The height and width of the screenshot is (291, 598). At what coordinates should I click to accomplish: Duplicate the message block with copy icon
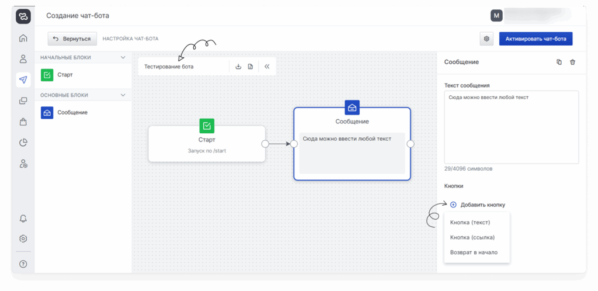(559, 62)
